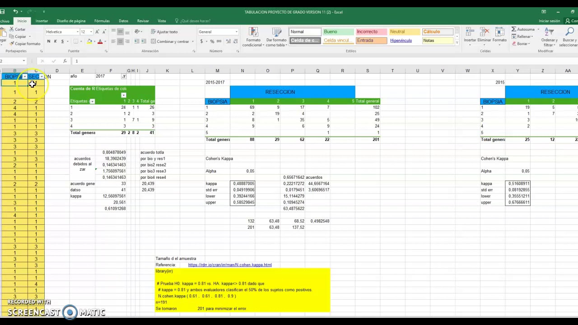
Task: Increase decimal places
Action: (228, 42)
